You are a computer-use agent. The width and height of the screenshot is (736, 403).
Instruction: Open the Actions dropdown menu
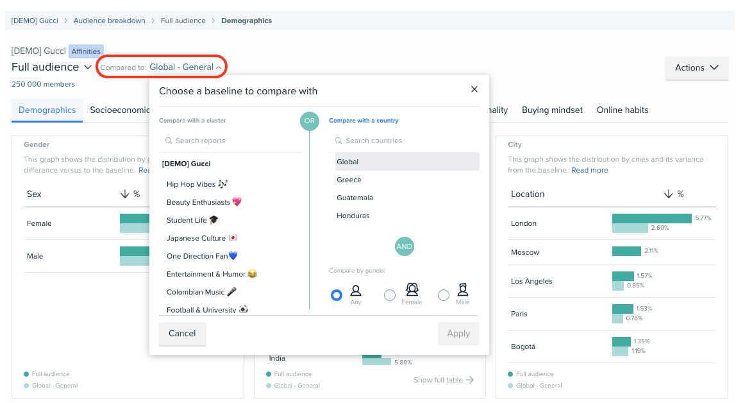(696, 67)
